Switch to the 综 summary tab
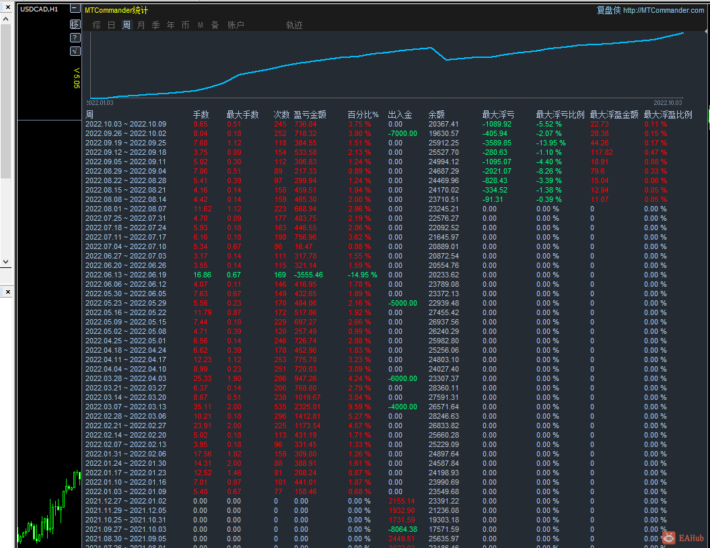The width and height of the screenshot is (710, 548). (x=96, y=26)
